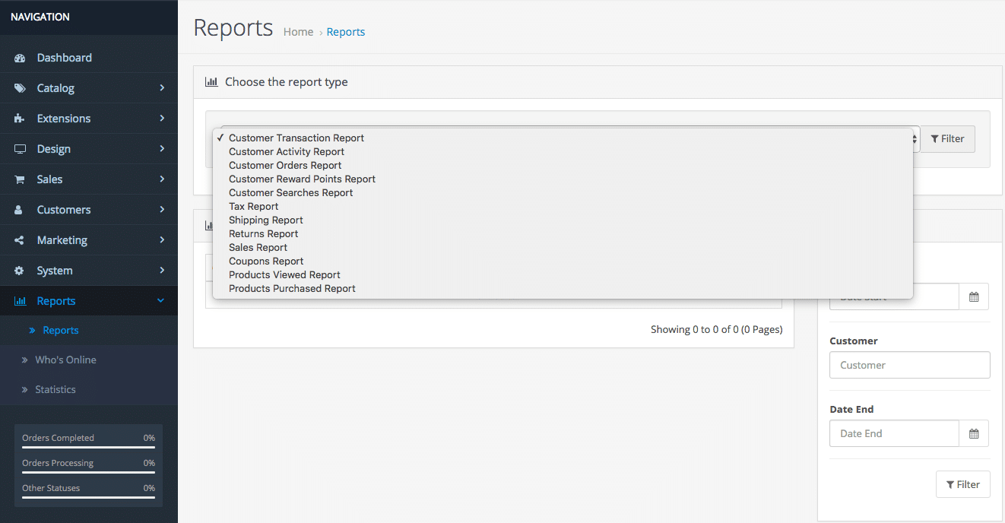Click the Sales shopping cart icon
The height and width of the screenshot is (523, 1005).
(x=20, y=179)
